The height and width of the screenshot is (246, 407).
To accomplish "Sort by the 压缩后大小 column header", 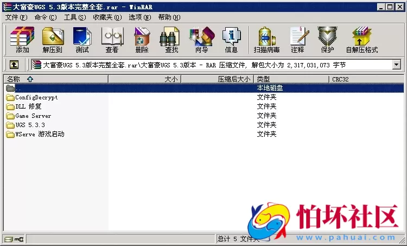I will (x=218, y=79).
